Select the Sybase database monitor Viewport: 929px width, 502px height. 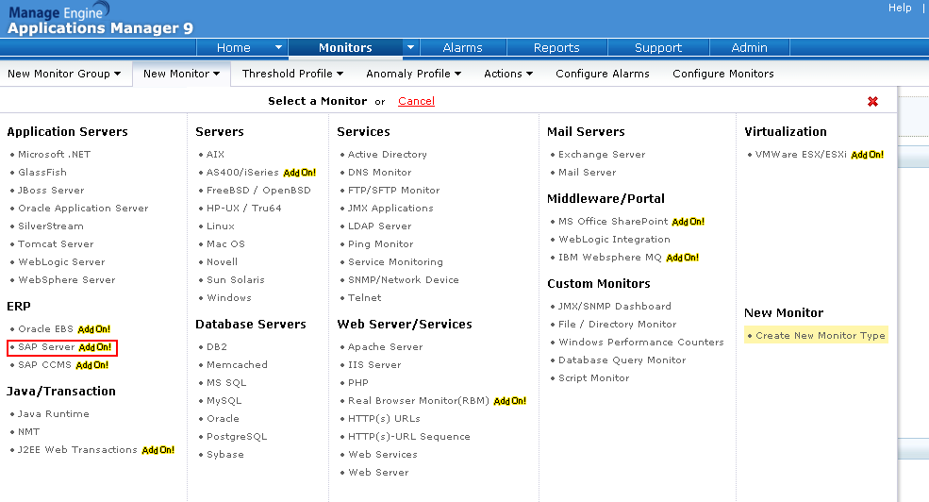pos(225,455)
